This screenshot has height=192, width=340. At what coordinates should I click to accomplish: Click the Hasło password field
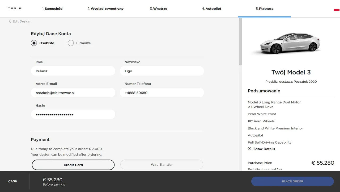(x=73, y=115)
